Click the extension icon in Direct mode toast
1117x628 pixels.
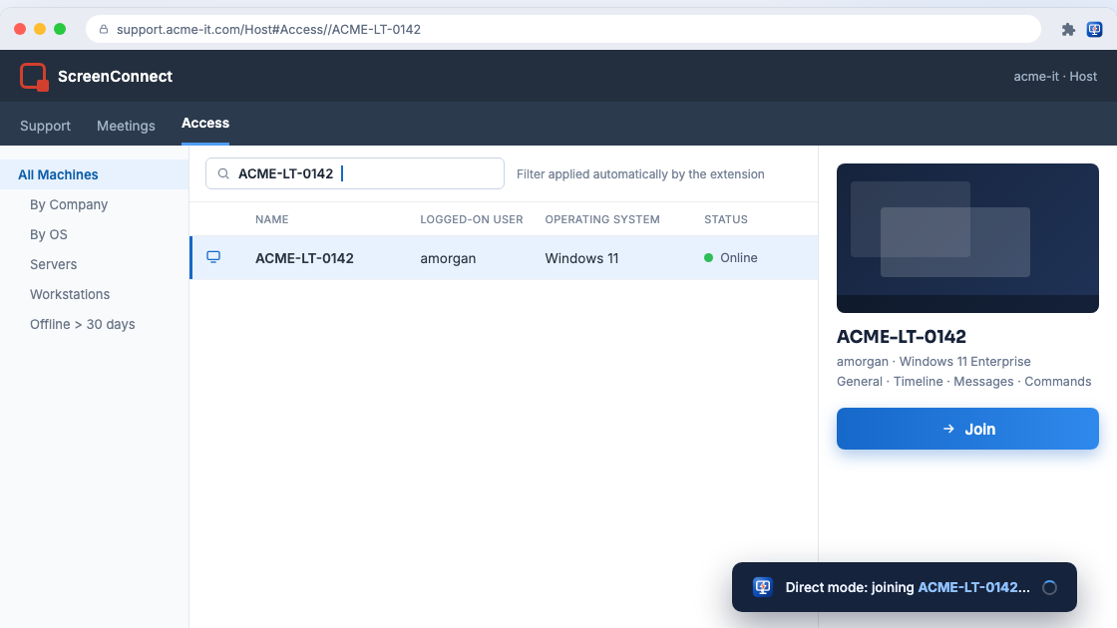pos(762,587)
